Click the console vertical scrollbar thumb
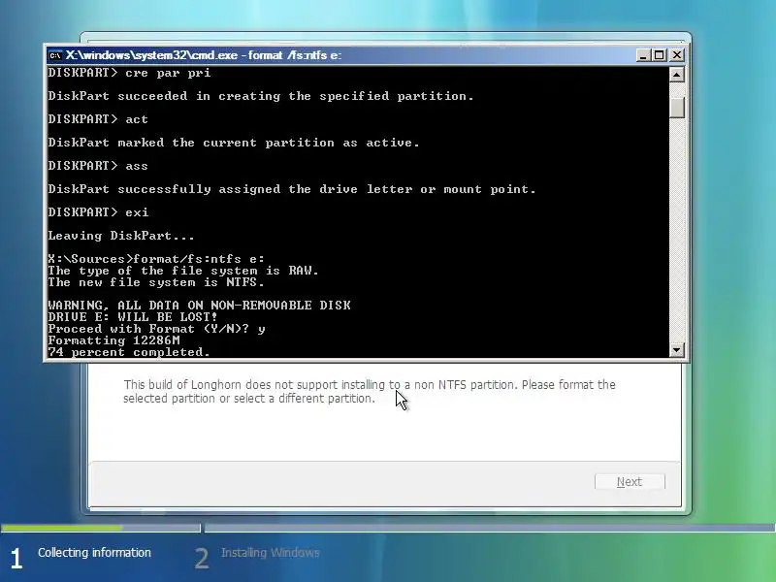Viewport: 776px width, 582px height. pyautogui.click(x=676, y=108)
